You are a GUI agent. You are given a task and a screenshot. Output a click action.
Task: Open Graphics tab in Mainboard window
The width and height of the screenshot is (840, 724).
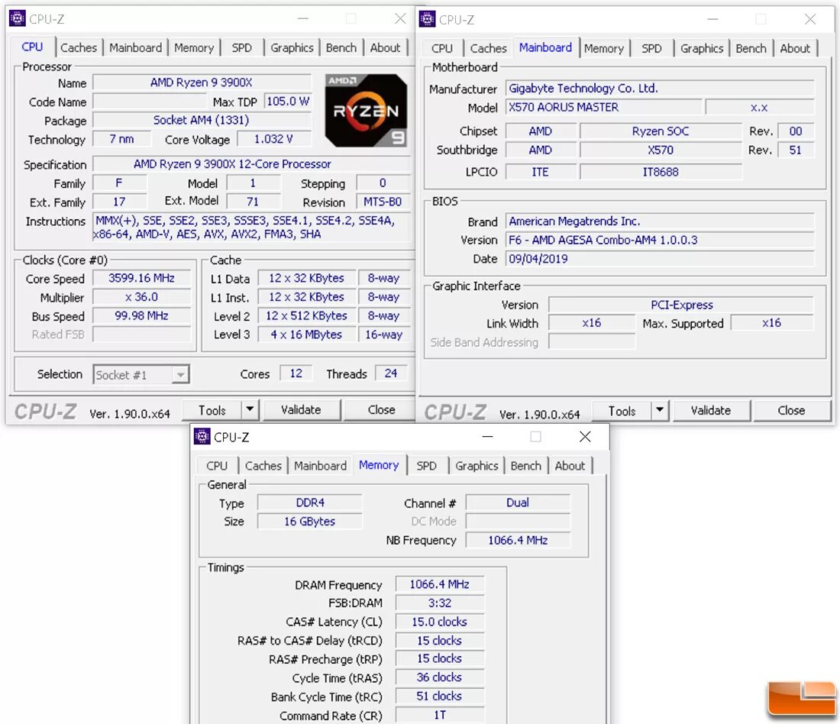click(x=702, y=48)
